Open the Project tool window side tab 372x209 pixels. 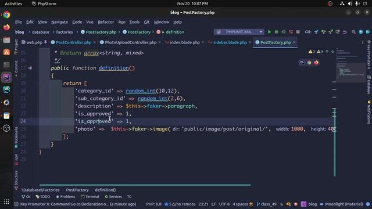[16, 46]
